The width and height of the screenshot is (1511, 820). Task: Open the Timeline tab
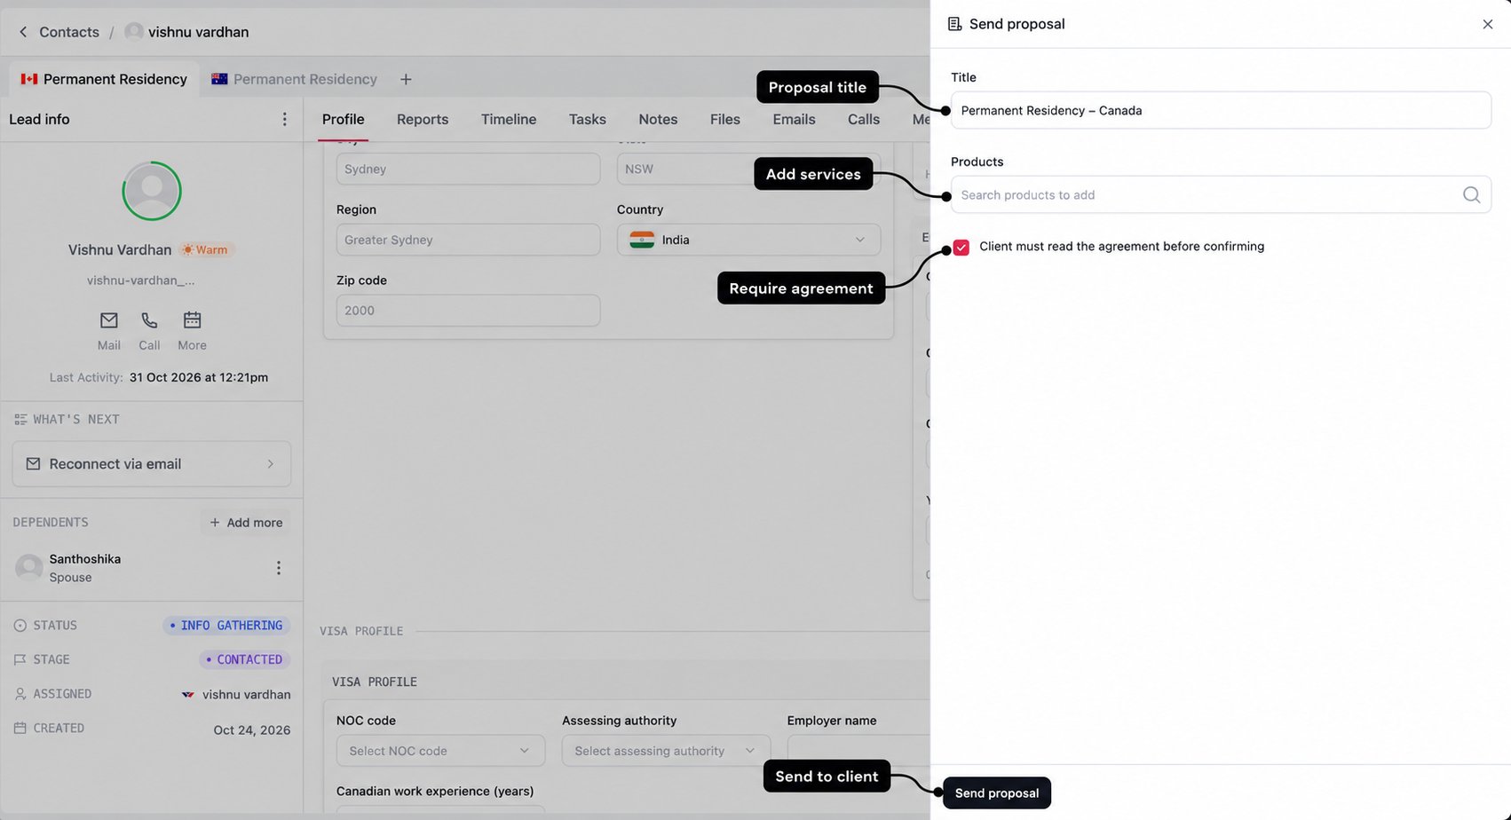coord(509,119)
